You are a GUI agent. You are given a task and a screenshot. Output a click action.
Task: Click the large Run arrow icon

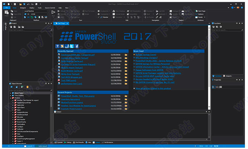point(53,12)
